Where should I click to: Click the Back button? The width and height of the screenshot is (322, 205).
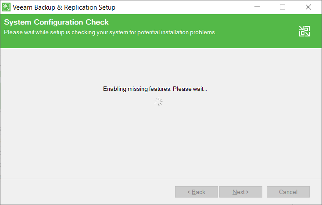(196, 192)
